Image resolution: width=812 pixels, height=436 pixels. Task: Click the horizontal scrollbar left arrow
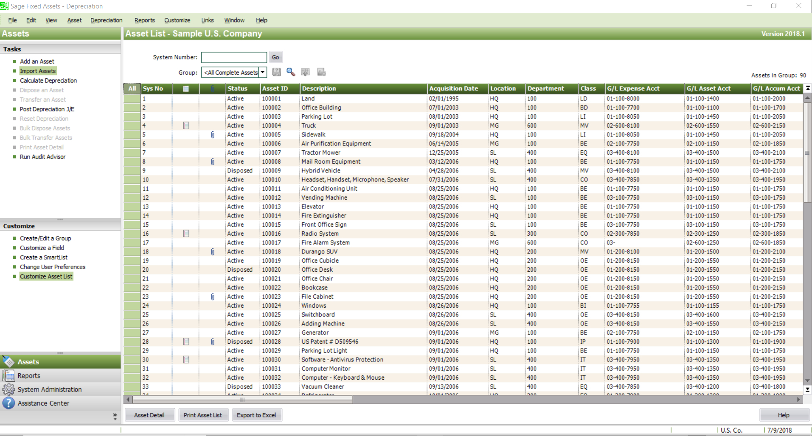tap(128, 400)
